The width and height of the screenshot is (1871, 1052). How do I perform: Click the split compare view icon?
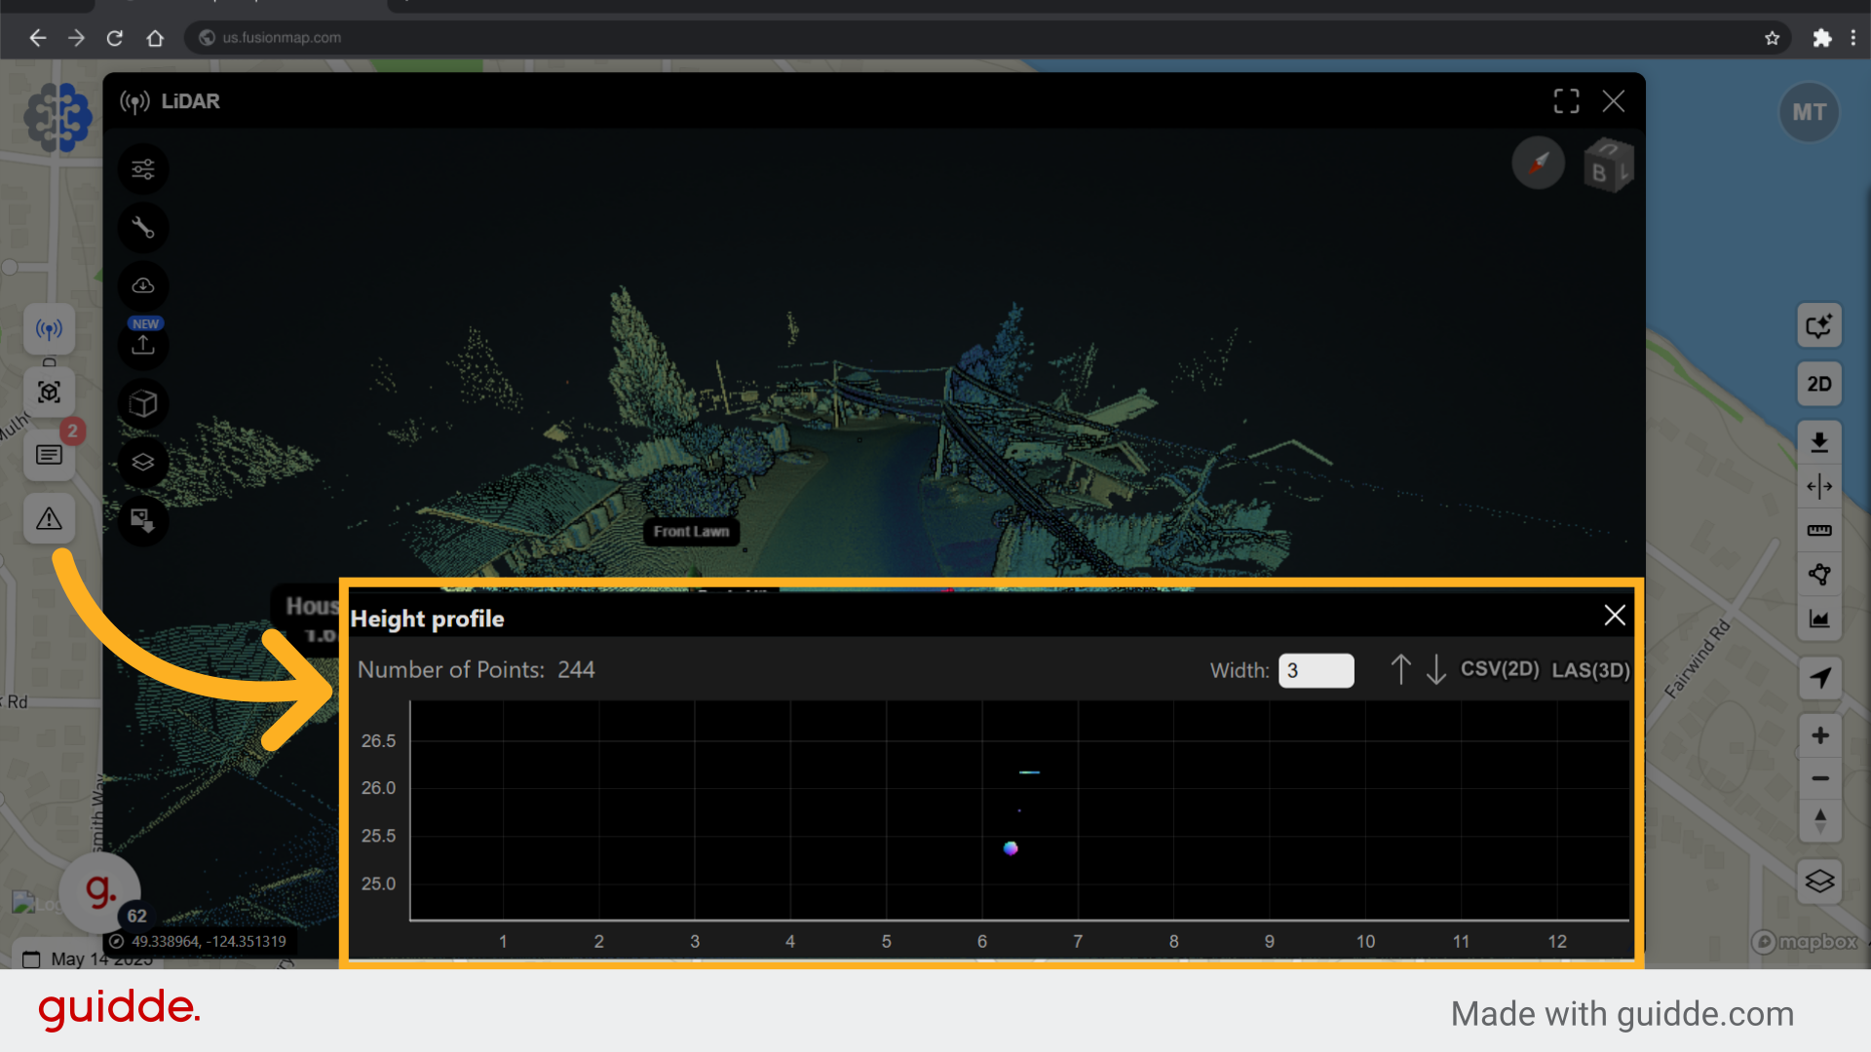tap(1819, 486)
